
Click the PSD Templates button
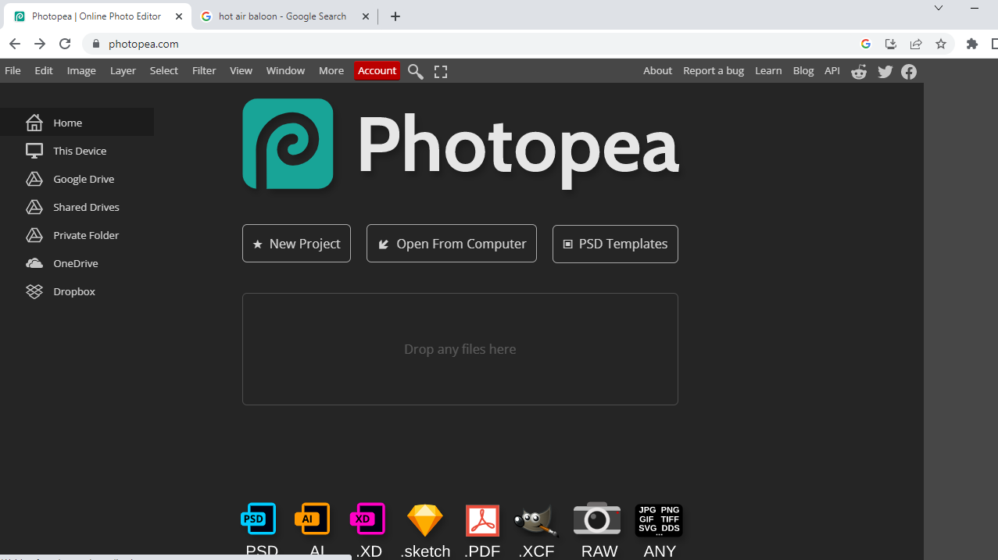pyautogui.click(x=615, y=244)
